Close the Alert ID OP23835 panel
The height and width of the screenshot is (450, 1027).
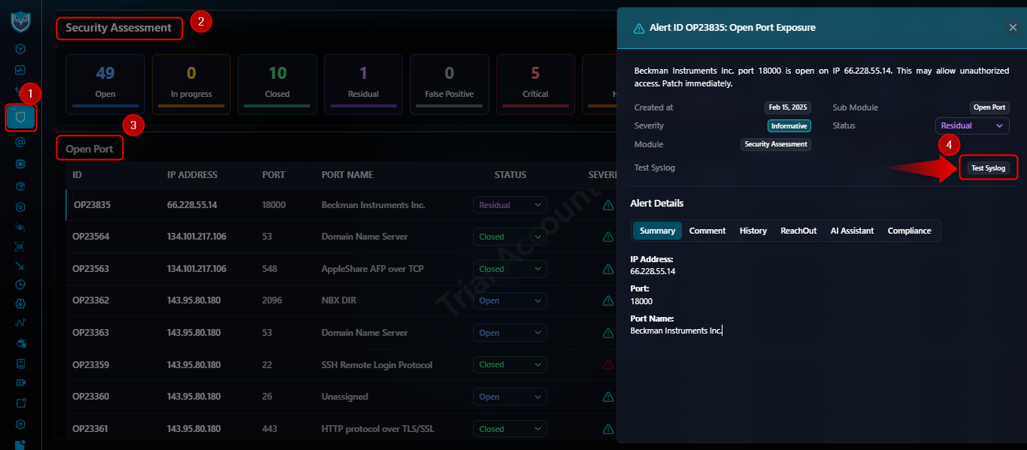tap(1013, 28)
